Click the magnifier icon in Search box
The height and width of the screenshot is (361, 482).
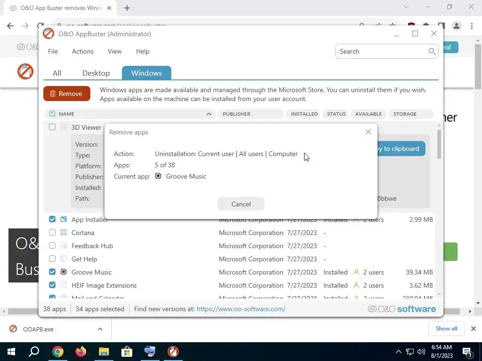(432, 51)
